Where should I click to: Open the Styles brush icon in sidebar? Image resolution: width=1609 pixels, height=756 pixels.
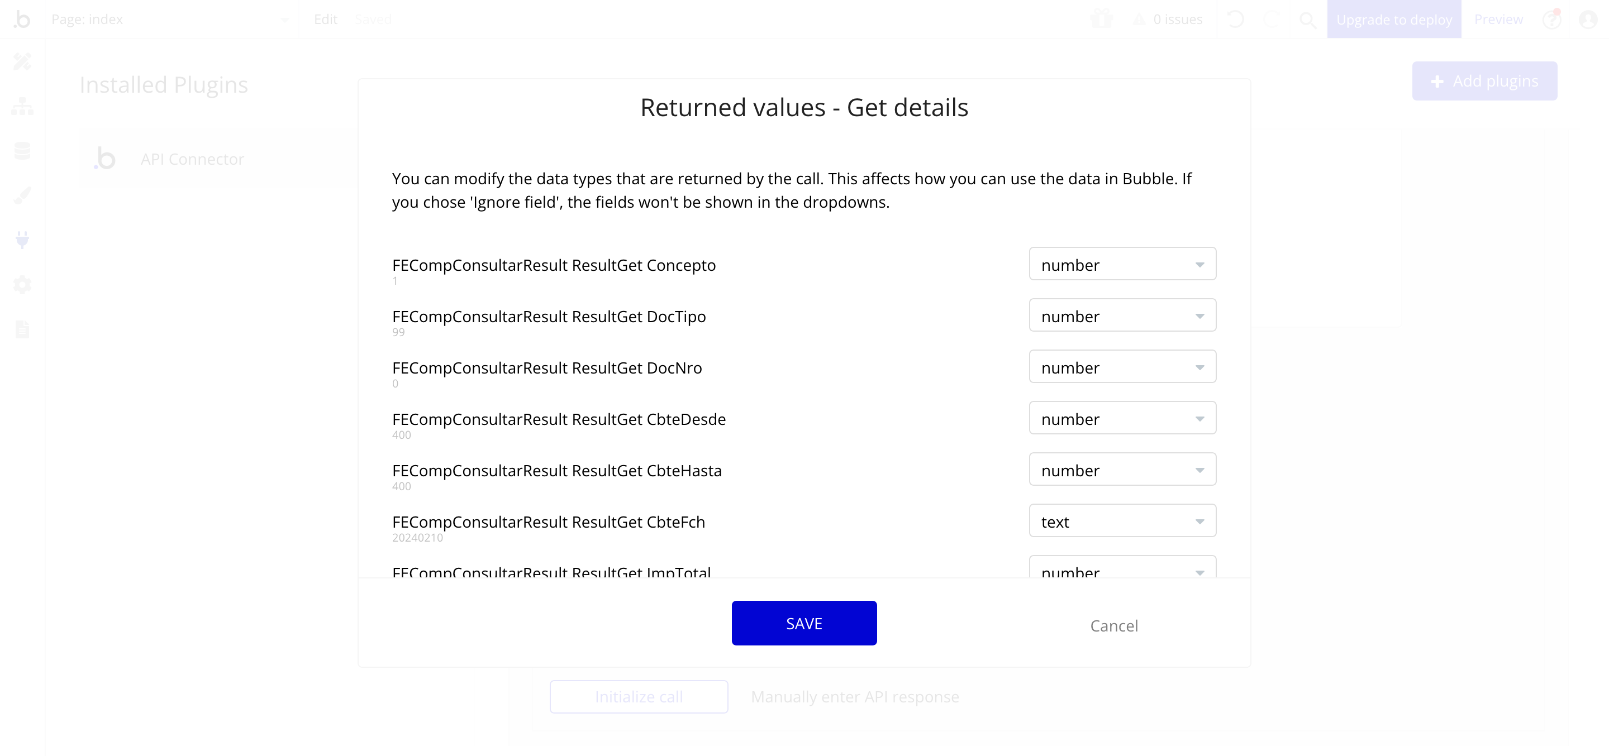[22, 195]
